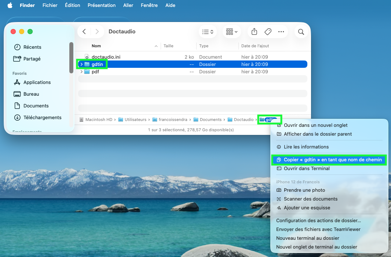Expand the pdf folder disclosure arrow
Screen dimensions: 391x257
[x=81, y=72]
